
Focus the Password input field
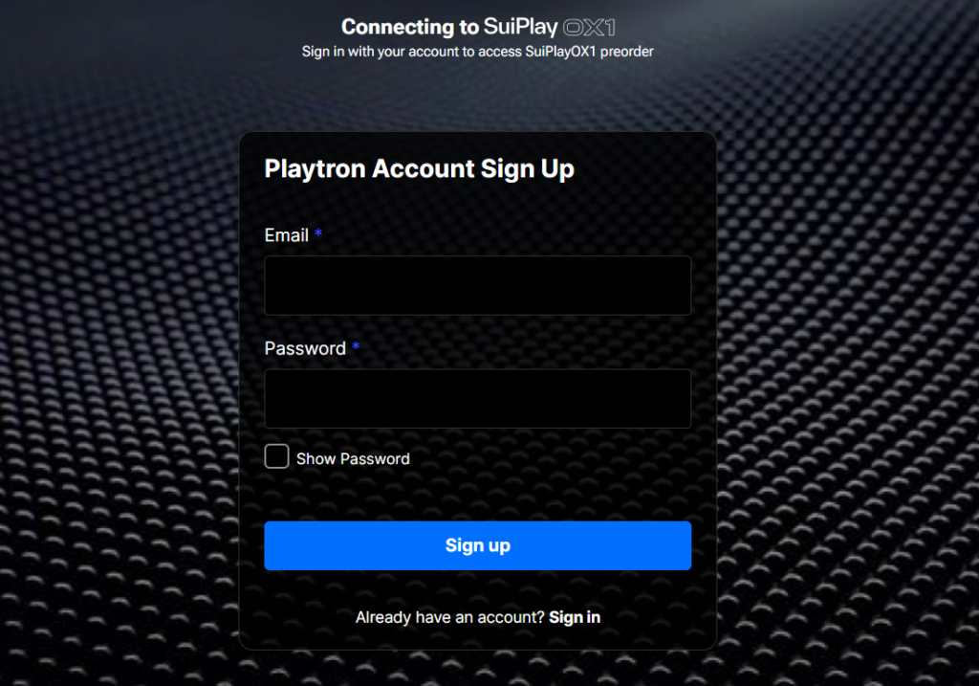click(x=477, y=399)
